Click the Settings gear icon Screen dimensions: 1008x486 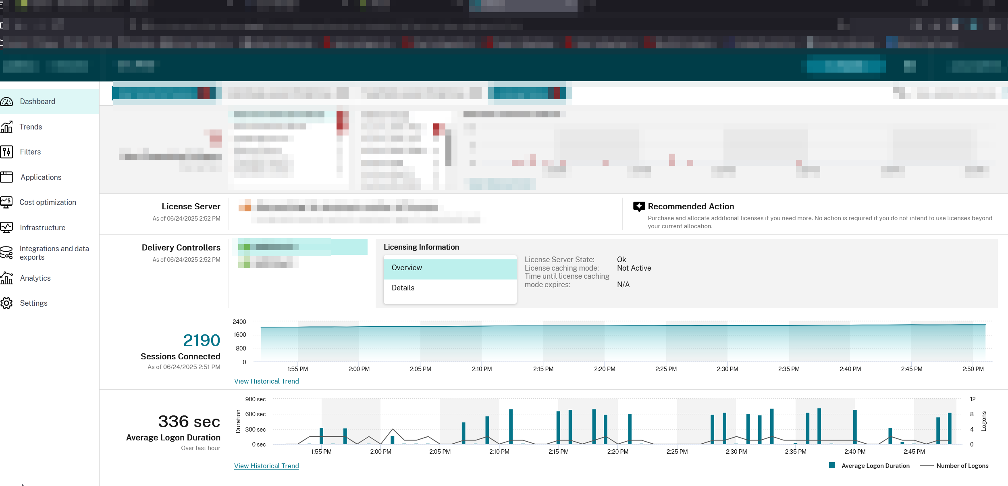pos(6,303)
